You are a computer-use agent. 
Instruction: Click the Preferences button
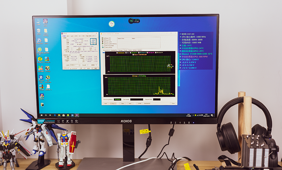coord(147,103)
